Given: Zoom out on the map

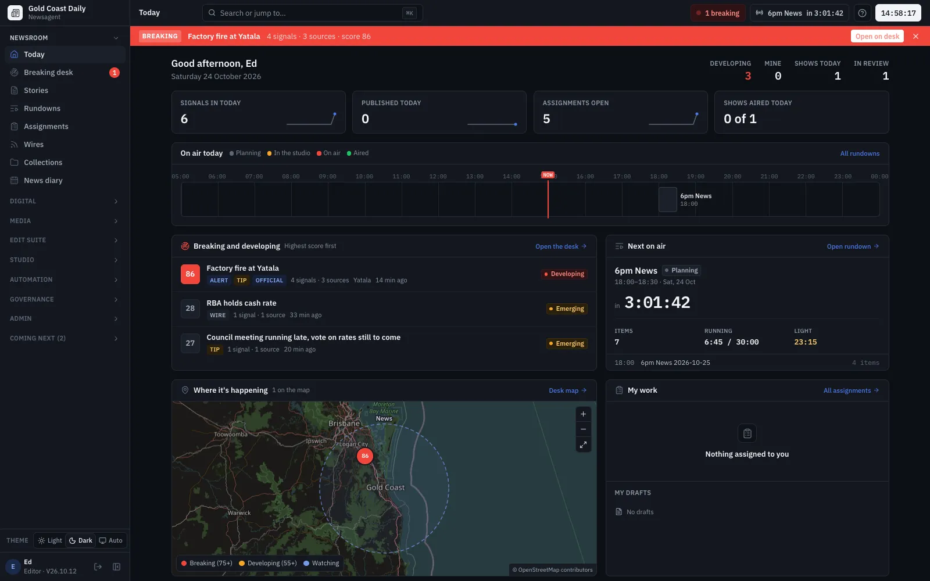Looking at the screenshot, I should pos(583,429).
